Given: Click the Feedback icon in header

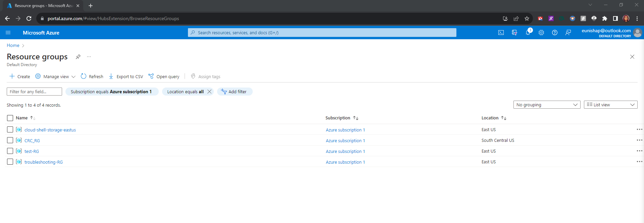Looking at the screenshot, I should (568, 33).
